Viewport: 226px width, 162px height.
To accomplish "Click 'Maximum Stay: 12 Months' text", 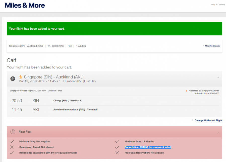I will click(x=139, y=141).
